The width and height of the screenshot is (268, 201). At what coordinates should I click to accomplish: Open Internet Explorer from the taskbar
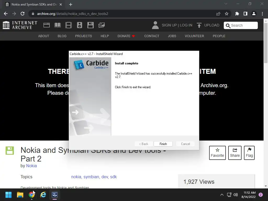click(x=43, y=195)
